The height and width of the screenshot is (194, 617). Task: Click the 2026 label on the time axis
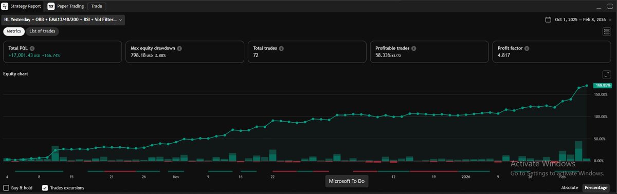(466, 177)
